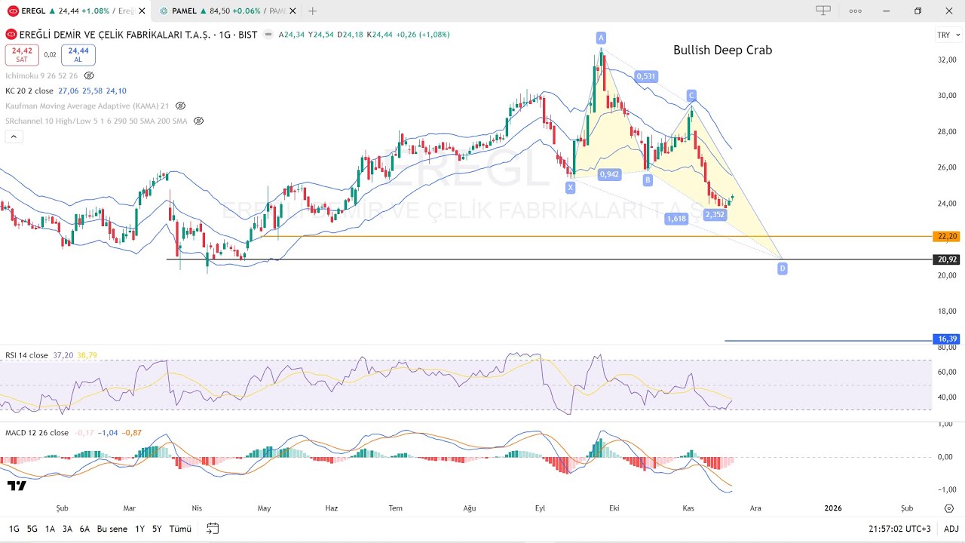This screenshot has width=965, height=543.
Task: Open the TRY currency dropdown
Action: 948,35
